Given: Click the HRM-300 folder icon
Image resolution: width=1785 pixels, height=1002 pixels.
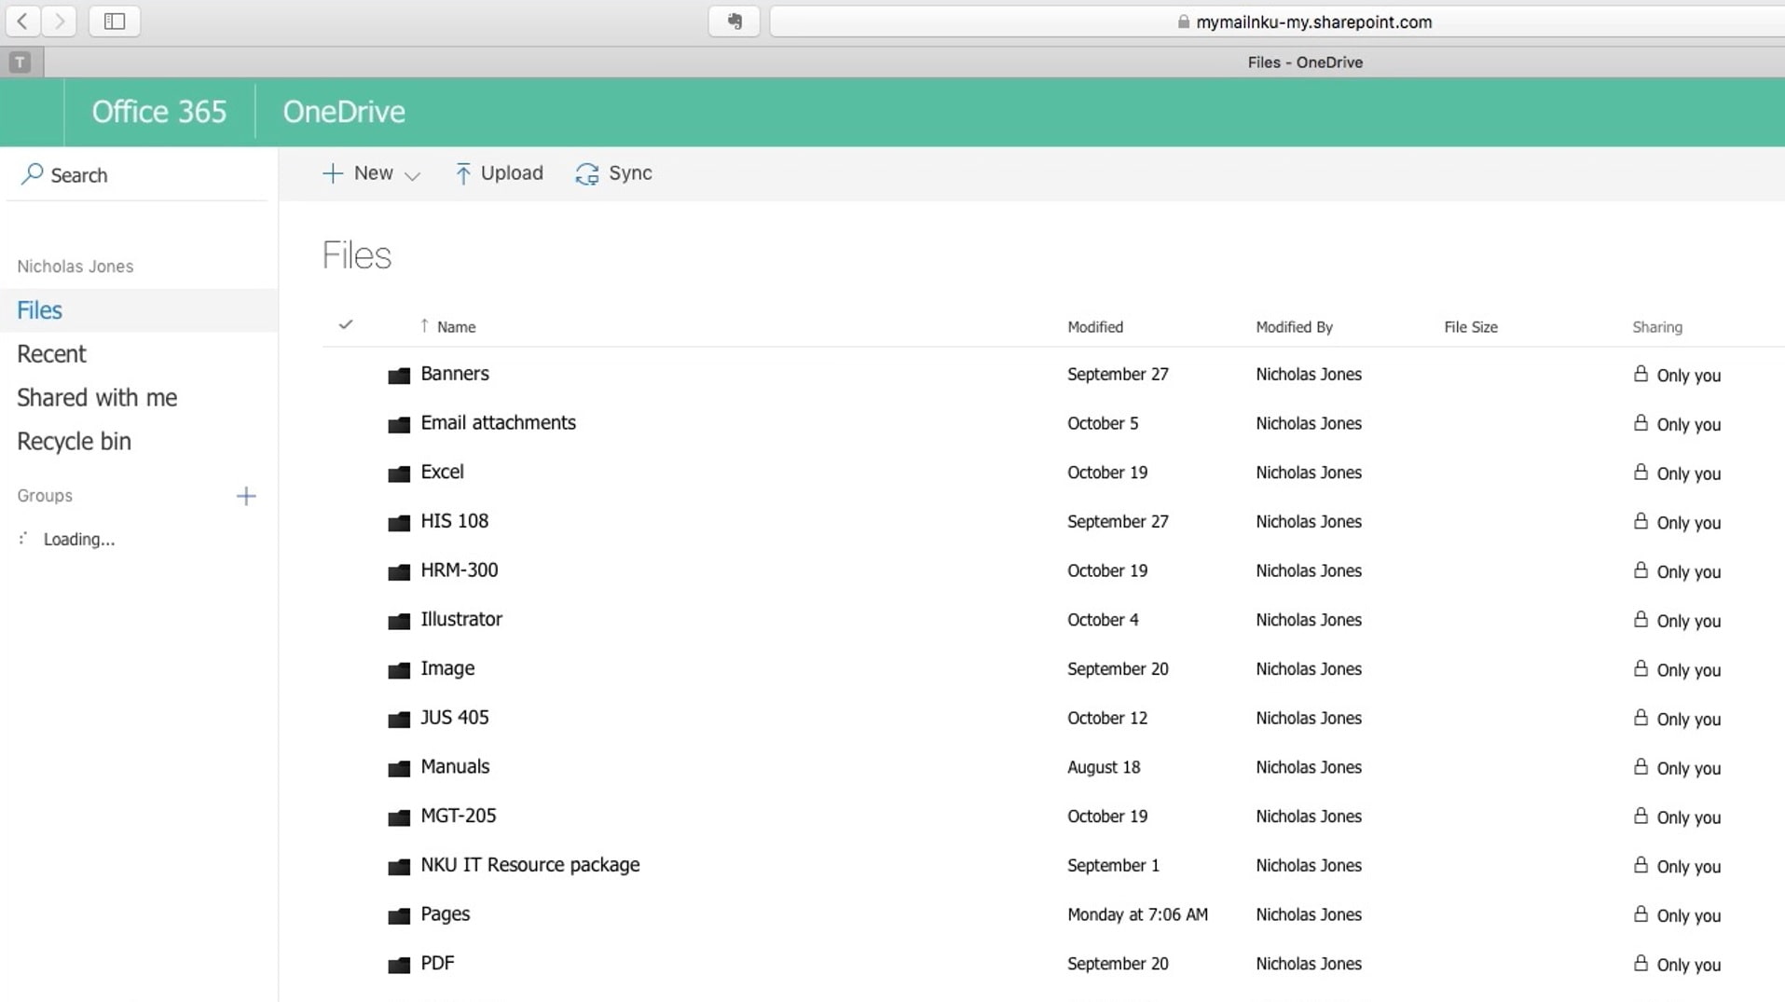Looking at the screenshot, I should click(x=399, y=571).
